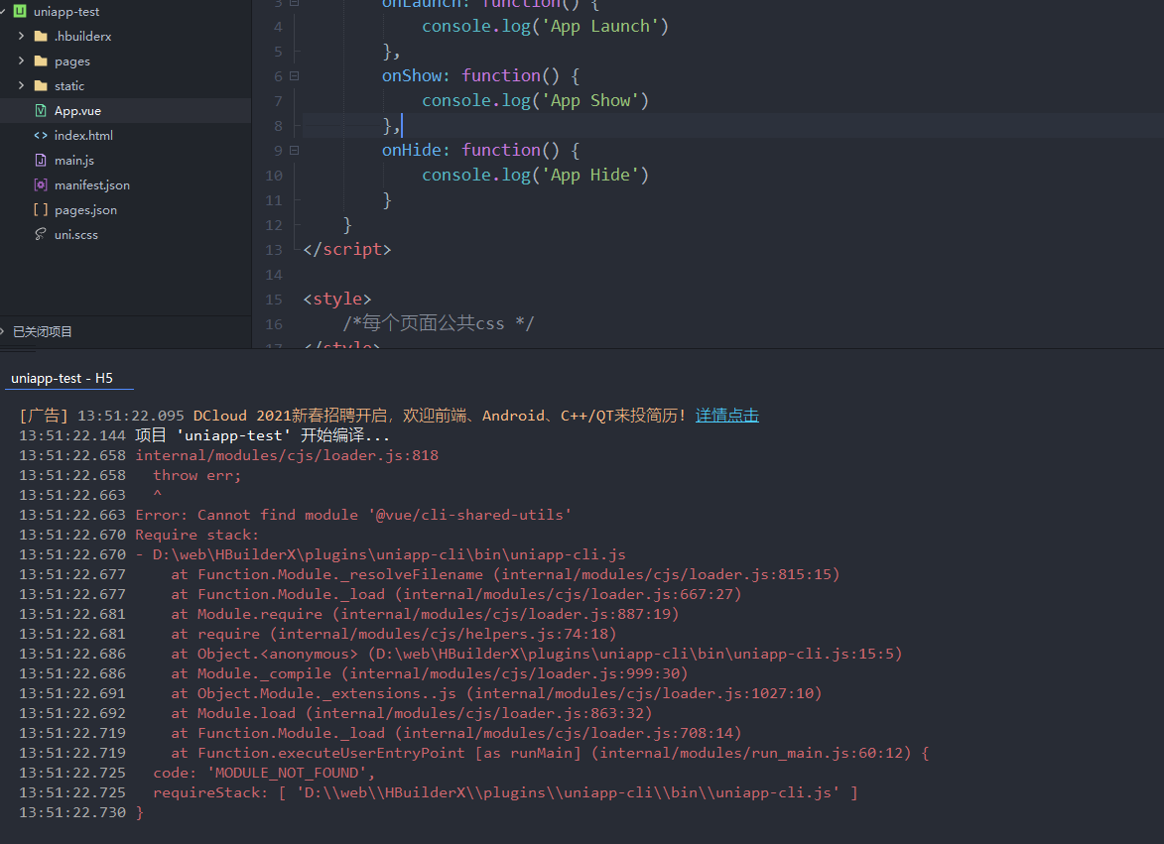Image resolution: width=1164 pixels, height=844 pixels.
Task: Click the static folder icon
Action: coord(41,86)
